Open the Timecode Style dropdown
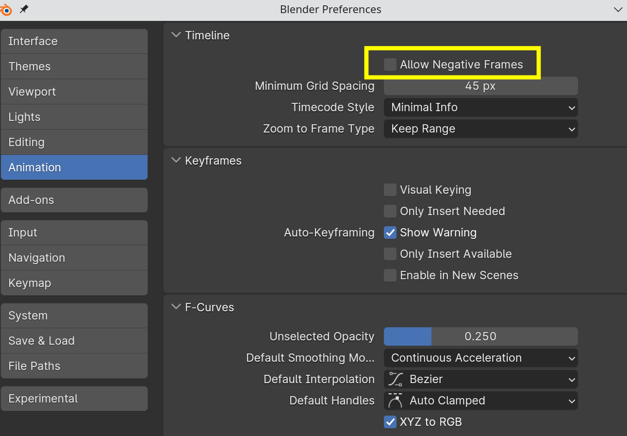The height and width of the screenshot is (436, 627). tap(481, 107)
